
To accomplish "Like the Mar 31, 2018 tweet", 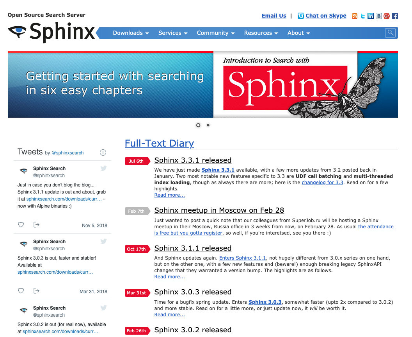I will coord(21,290).
